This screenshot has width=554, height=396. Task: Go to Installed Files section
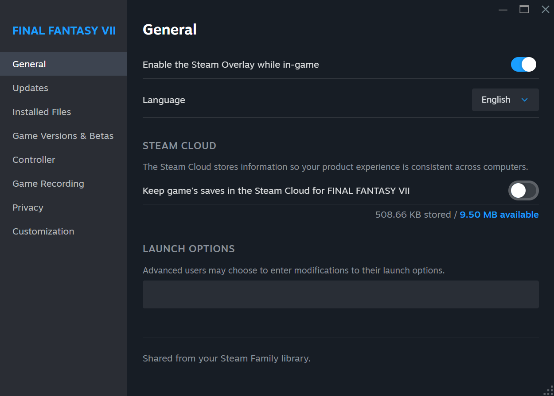point(63,112)
